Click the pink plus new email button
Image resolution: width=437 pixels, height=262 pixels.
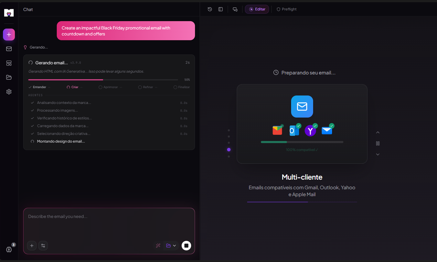click(9, 34)
